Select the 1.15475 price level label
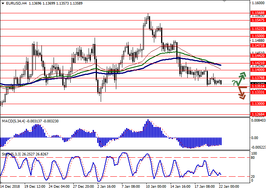 coord(257,21)
